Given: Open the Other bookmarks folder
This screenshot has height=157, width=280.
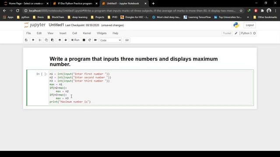Looking at the screenshot, I should click(x=265, y=17).
